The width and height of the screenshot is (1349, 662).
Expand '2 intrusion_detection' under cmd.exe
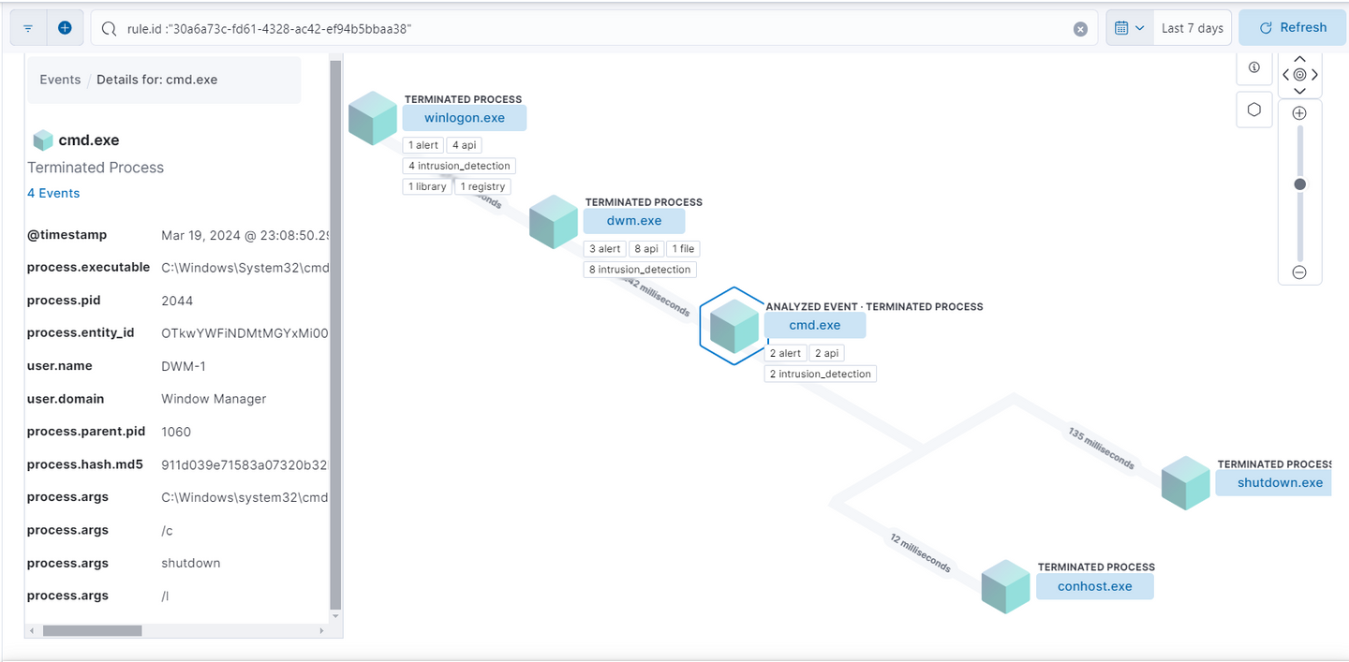click(820, 374)
